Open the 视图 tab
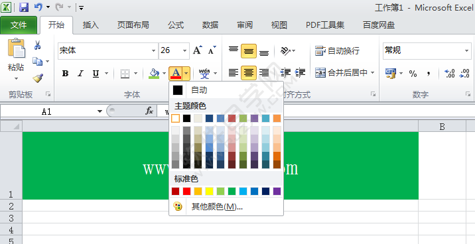Viewport: 475px width, 244px height. coord(279,25)
